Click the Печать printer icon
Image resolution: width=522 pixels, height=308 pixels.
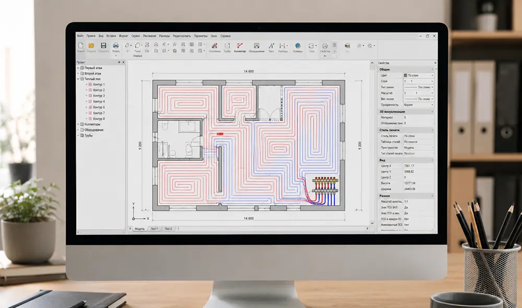click(x=116, y=48)
